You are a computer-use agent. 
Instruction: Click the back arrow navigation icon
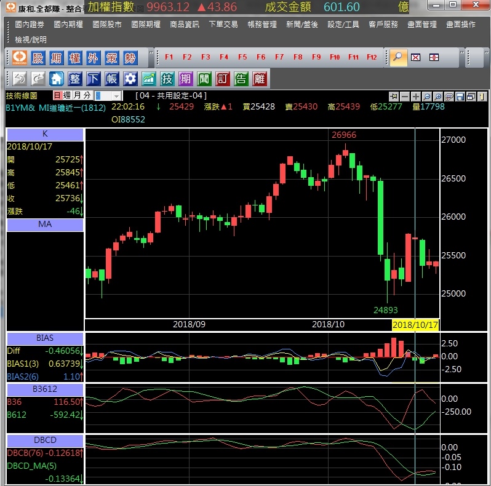[20, 79]
